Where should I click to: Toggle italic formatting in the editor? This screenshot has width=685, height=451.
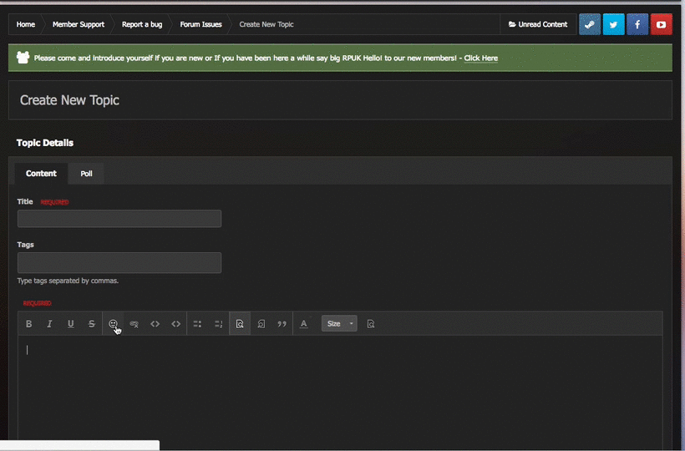tap(49, 323)
